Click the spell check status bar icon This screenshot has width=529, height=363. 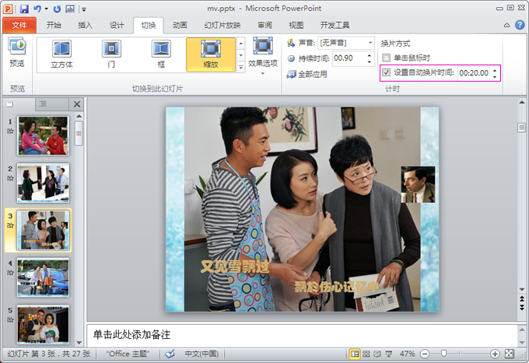pyautogui.click(x=170, y=354)
